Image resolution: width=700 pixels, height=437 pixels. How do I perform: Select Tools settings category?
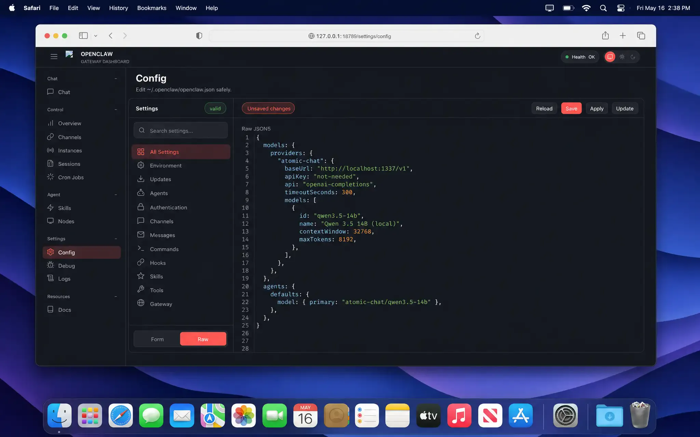pos(181,290)
